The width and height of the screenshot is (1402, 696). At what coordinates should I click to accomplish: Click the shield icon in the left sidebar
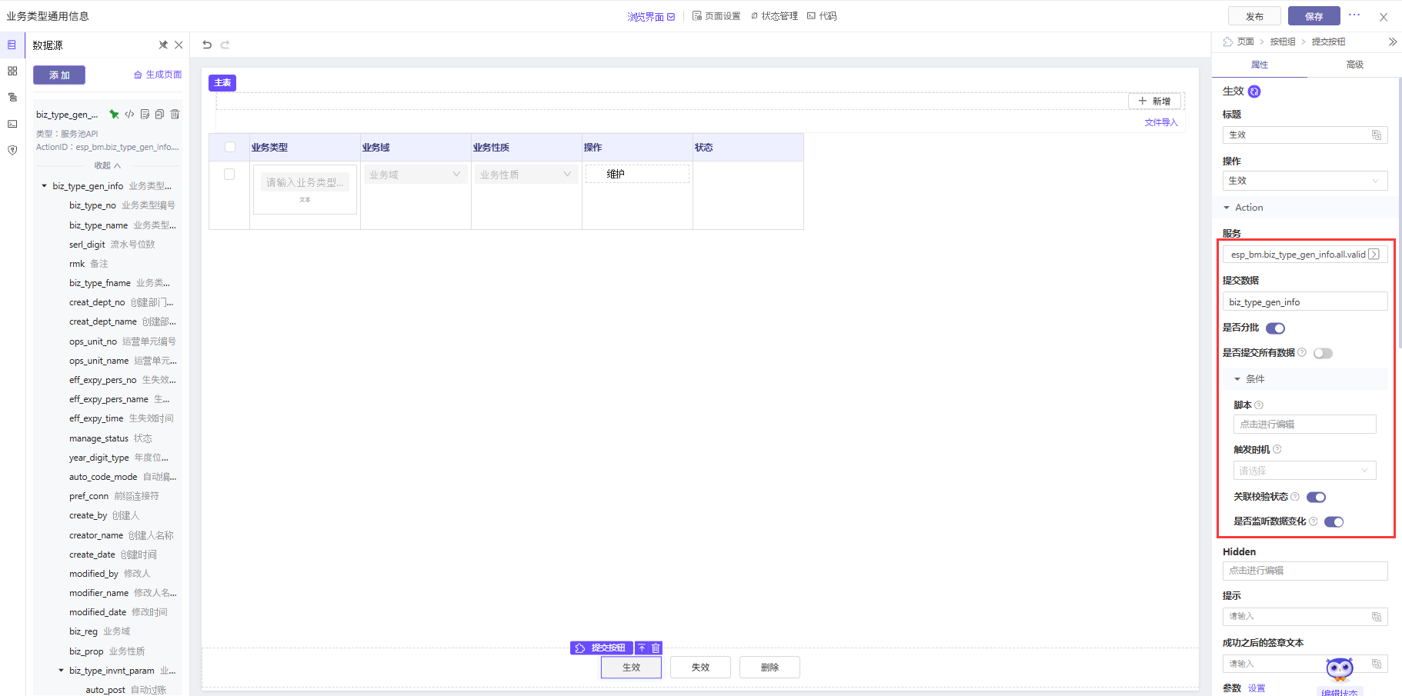click(x=12, y=150)
